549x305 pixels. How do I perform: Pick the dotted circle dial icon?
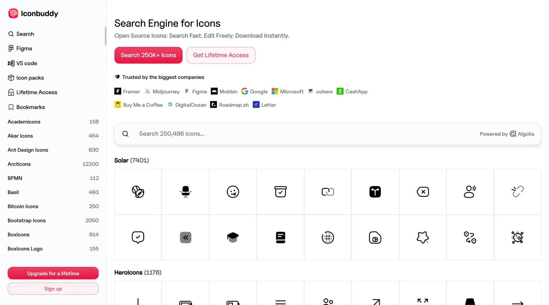[328, 237]
